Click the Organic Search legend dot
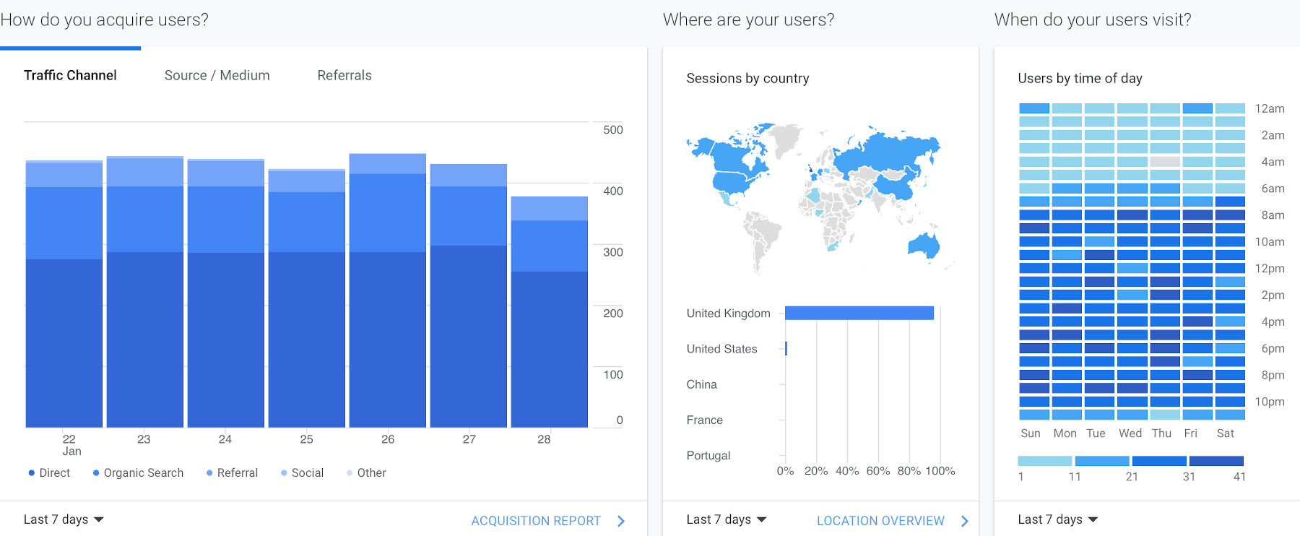The height and width of the screenshot is (536, 1300). [x=96, y=473]
